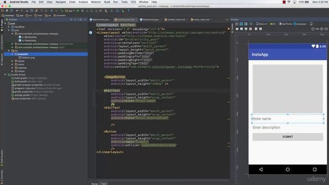The image size is (329, 185).
Task: Open the Palette side panel tab
Action: [x=232, y=28]
